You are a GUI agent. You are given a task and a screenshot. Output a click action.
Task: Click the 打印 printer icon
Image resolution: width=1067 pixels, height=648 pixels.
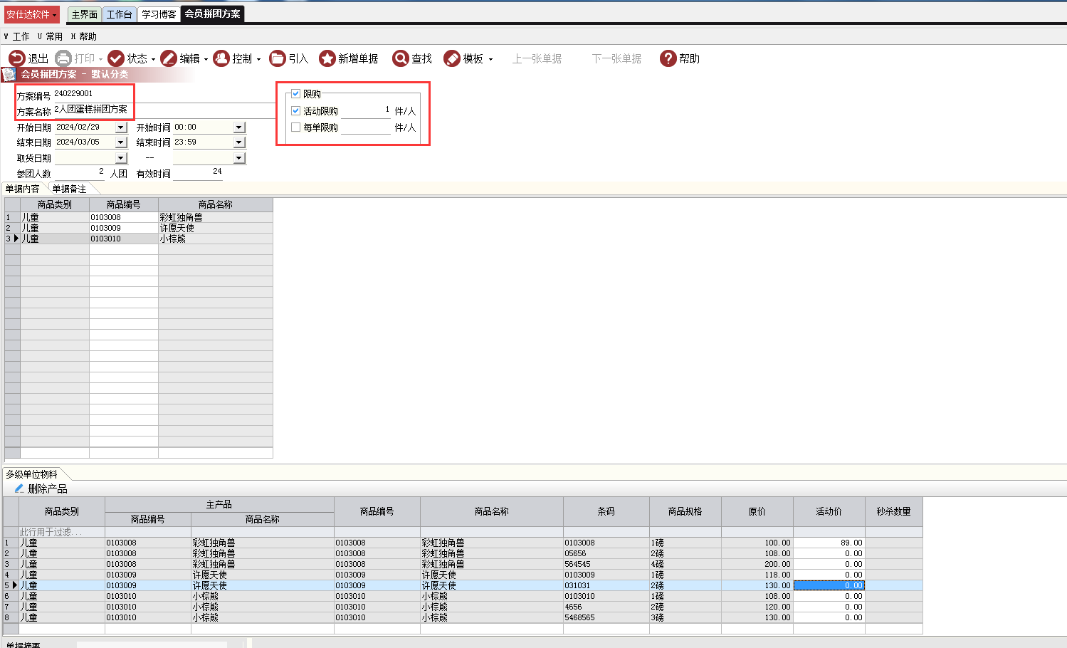pos(63,58)
